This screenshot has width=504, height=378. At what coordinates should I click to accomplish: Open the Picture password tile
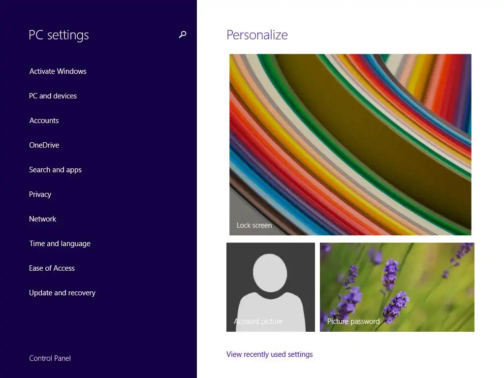click(x=397, y=287)
